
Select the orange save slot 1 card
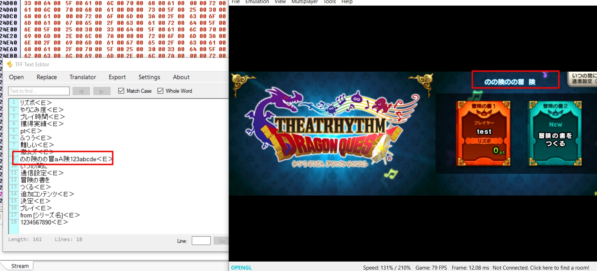(483, 133)
